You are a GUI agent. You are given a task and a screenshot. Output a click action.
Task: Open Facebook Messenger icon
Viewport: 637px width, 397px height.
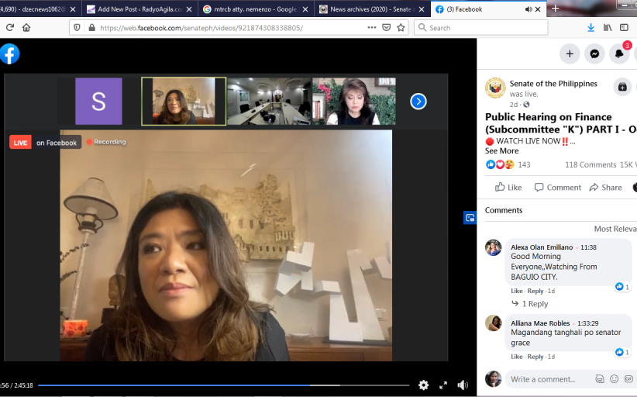594,54
